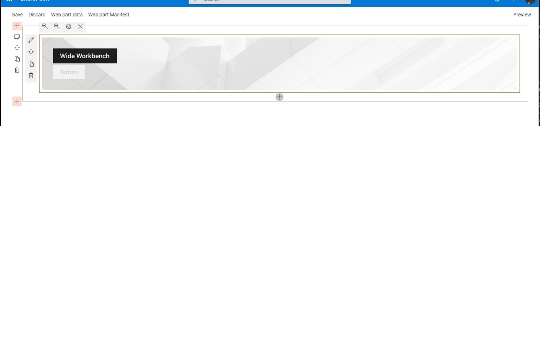Discard the workbench changes

37,15
